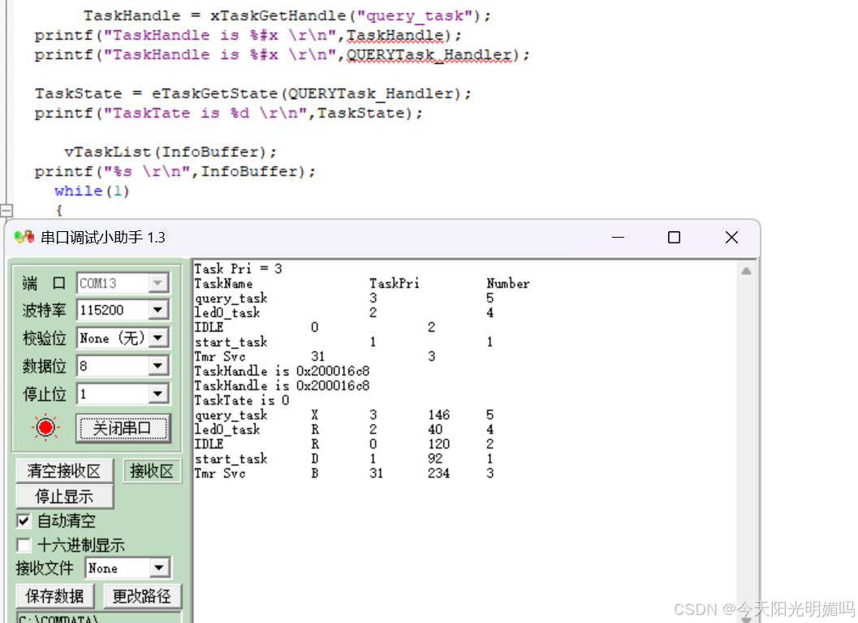Open the COM13 port dropdown
The image size is (858, 623).
[x=157, y=283]
